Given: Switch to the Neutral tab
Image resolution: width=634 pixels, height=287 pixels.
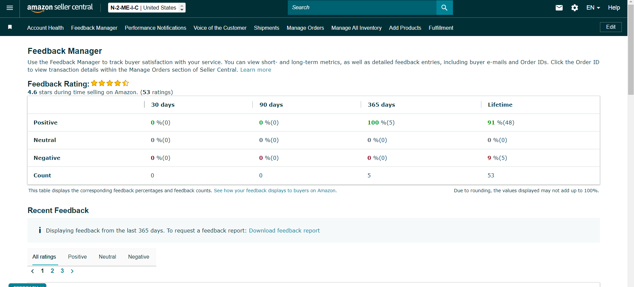Looking at the screenshot, I should (x=107, y=257).
